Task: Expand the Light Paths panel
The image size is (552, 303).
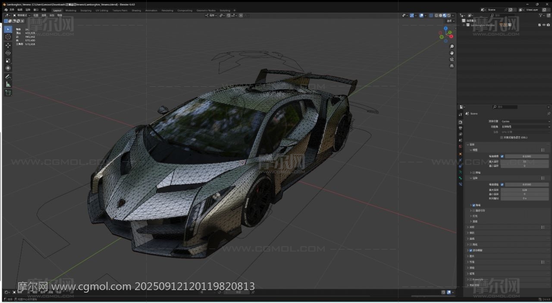Action: click(x=468, y=227)
